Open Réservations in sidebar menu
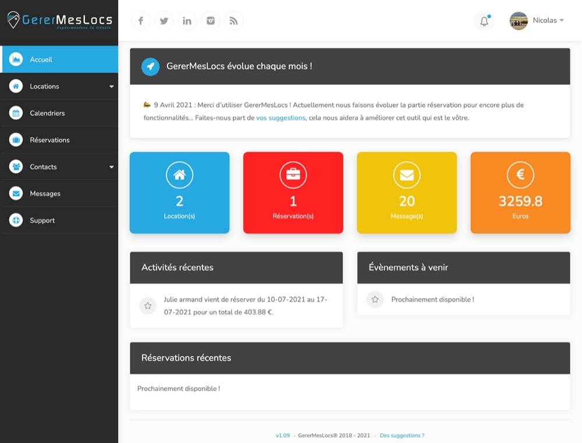582x443 pixels. click(49, 140)
